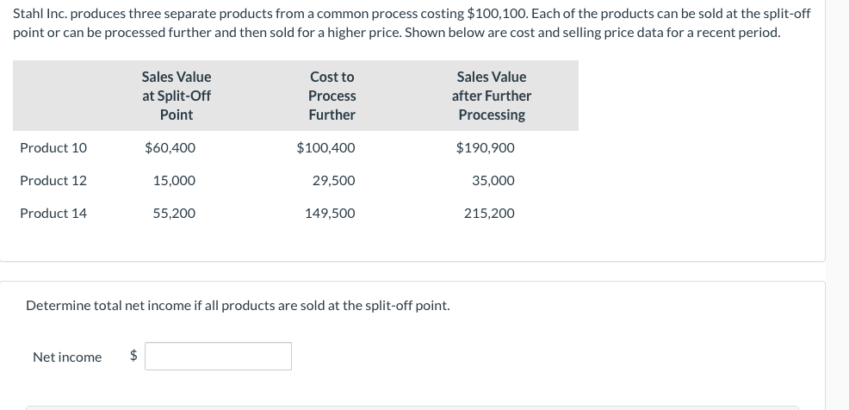Image resolution: width=849 pixels, height=410 pixels.
Task: Click the "Cost to Process Further" column header
Action: 332,96
